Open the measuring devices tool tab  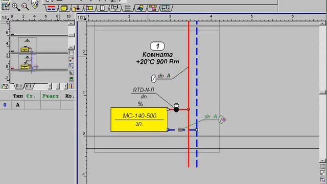[x=114, y=8]
